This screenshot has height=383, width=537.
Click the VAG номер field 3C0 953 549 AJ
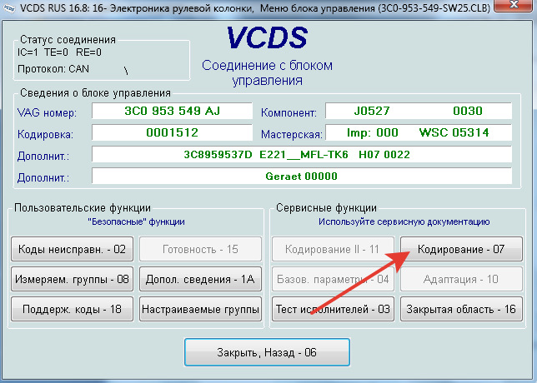pyautogui.click(x=172, y=111)
